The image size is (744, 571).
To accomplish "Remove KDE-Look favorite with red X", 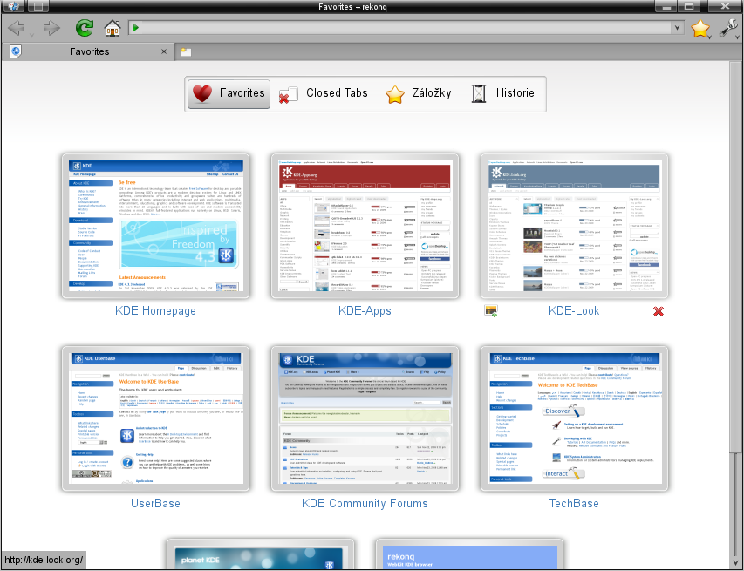I will [659, 311].
